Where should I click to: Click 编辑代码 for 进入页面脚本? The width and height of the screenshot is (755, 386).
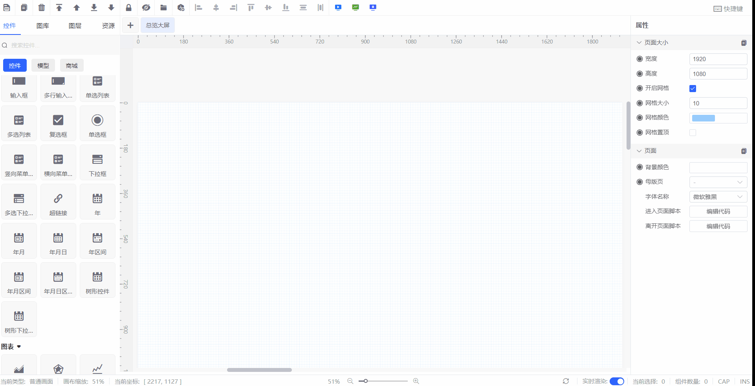point(718,212)
